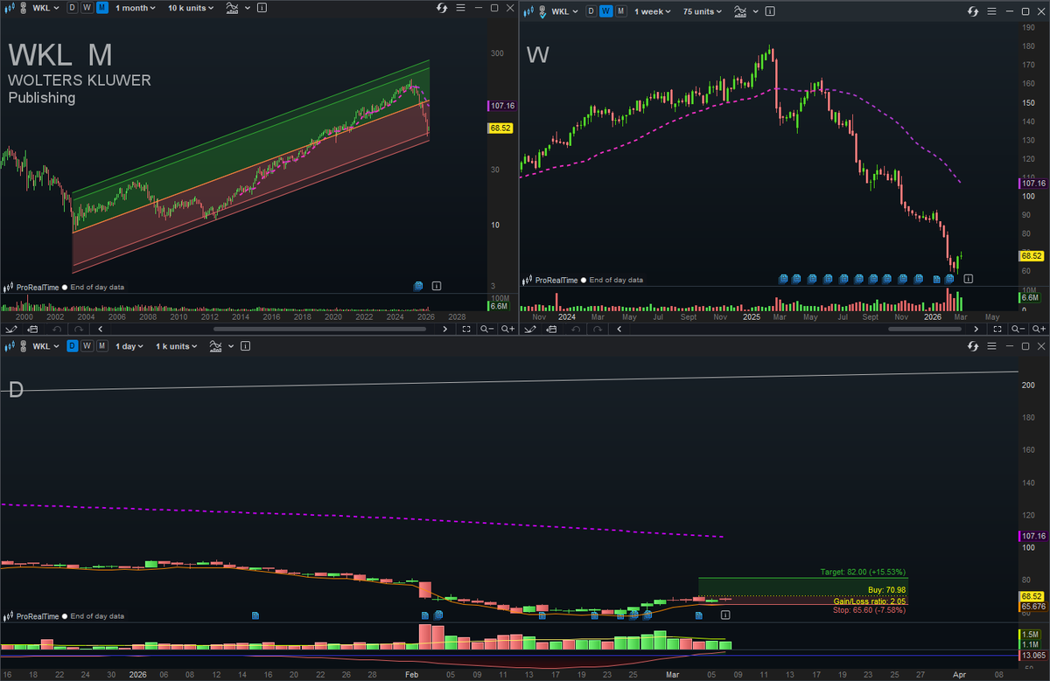Open the hamburger menu of daily chart
1050x681 pixels.
pos(992,346)
